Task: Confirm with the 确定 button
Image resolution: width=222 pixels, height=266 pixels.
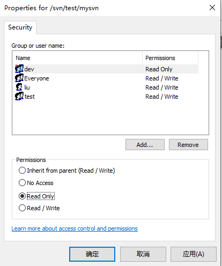Action: (x=92, y=254)
